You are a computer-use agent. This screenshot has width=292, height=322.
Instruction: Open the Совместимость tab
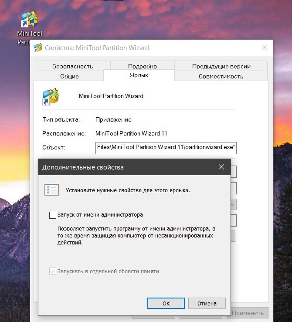(x=221, y=76)
